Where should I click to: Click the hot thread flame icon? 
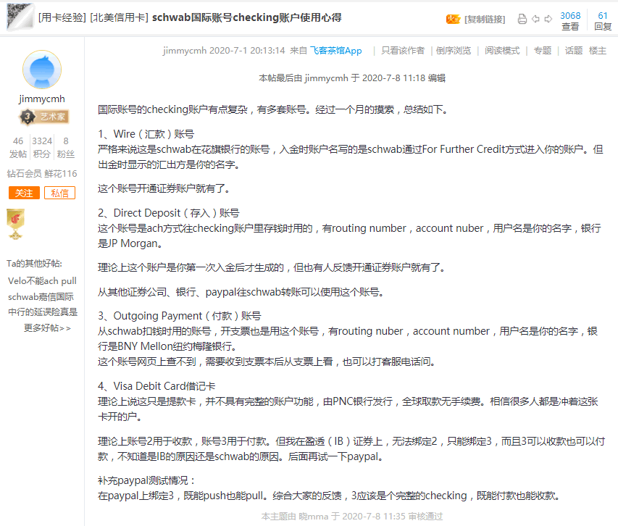[x=453, y=19]
